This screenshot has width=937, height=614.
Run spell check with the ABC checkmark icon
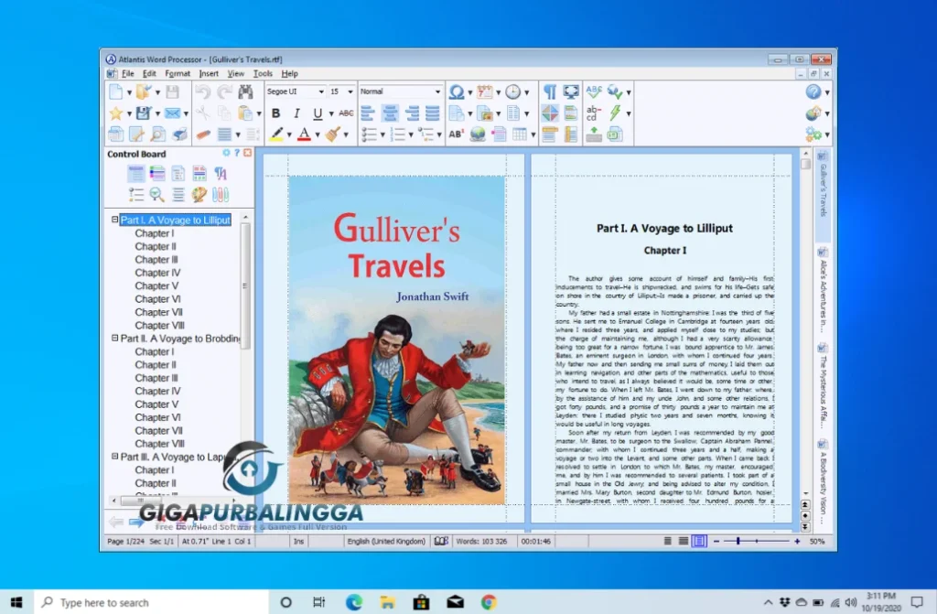595,92
